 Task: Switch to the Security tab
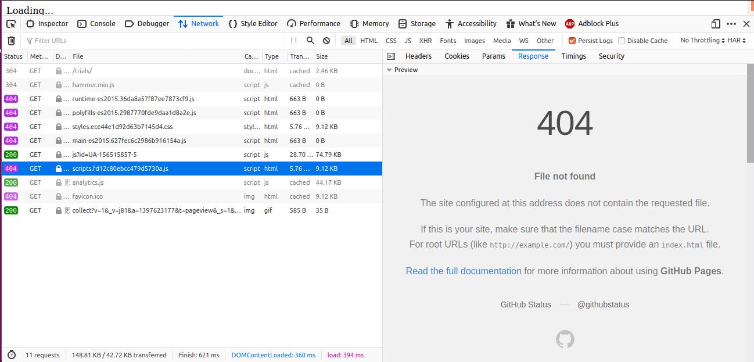click(611, 56)
